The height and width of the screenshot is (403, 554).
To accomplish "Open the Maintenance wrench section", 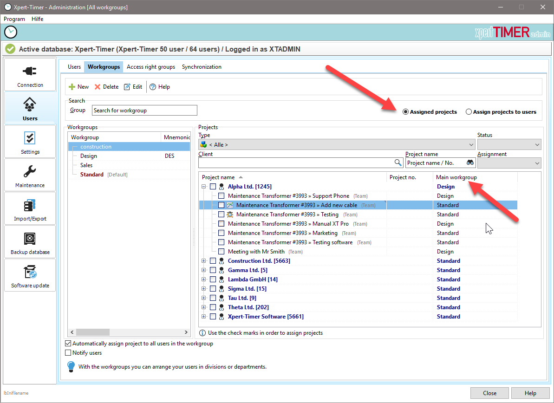I will [x=30, y=175].
